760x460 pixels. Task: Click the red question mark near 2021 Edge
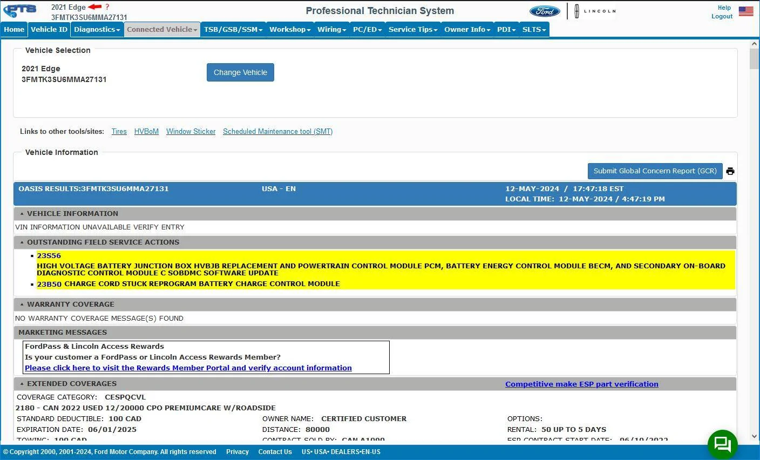[107, 7]
